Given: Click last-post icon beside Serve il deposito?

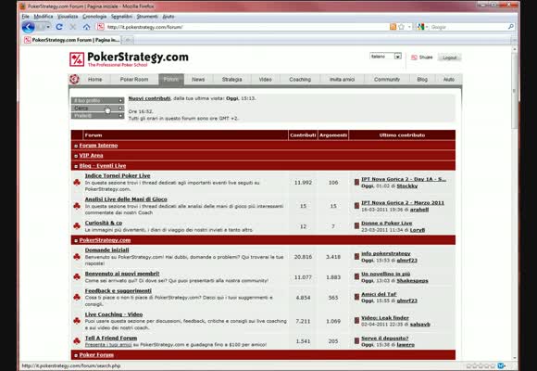Looking at the screenshot, I should point(356,340).
